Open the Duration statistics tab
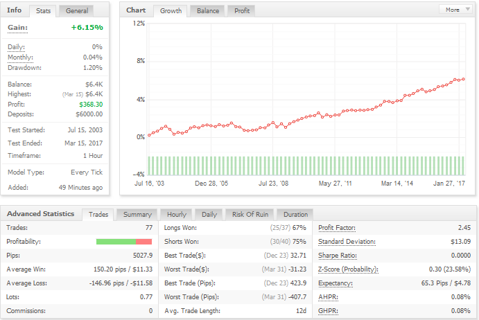The image size is (479, 320). coord(295,215)
